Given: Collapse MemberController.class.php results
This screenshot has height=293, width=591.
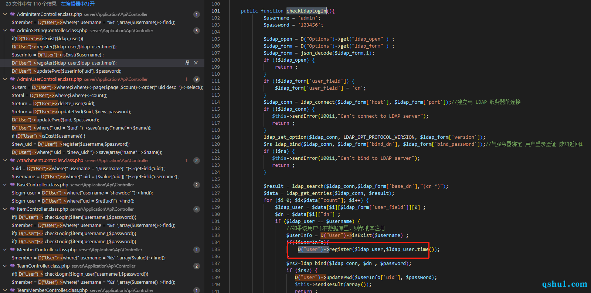Looking at the screenshot, I should click(5, 250).
